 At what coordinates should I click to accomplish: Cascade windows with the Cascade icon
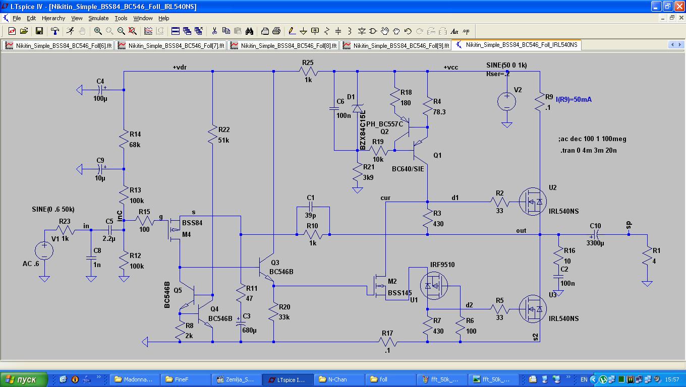click(187, 31)
